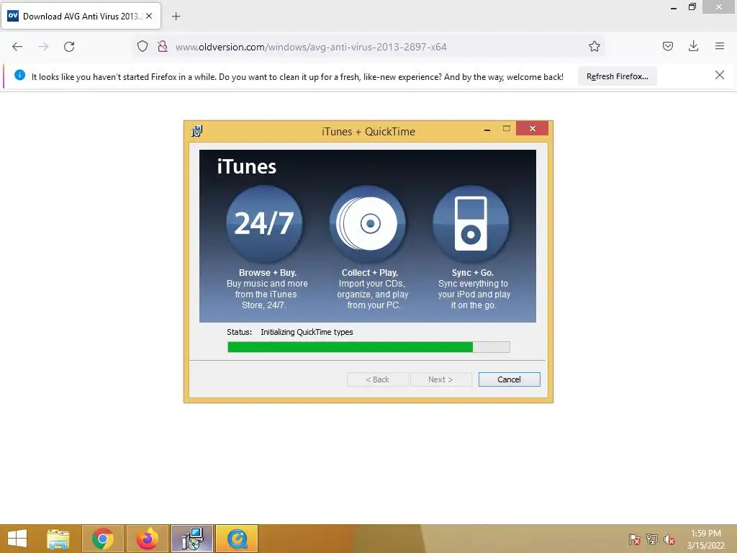Switch to Firefox in the taskbar

point(147,539)
